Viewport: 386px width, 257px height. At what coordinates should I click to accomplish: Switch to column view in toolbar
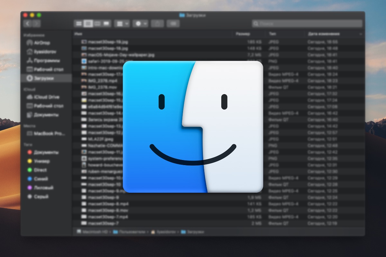coord(97,23)
